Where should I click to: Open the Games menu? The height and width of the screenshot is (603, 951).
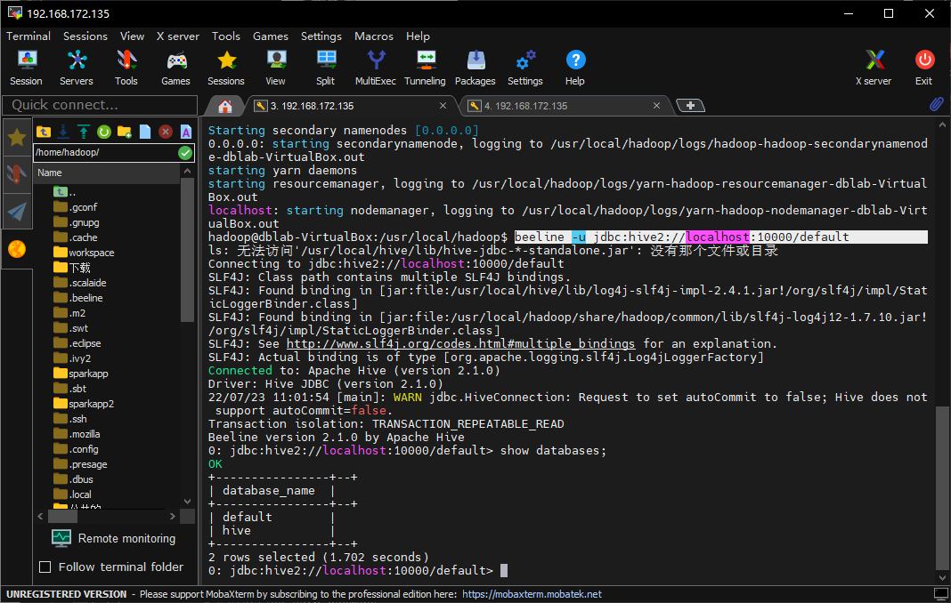coord(271,36)
